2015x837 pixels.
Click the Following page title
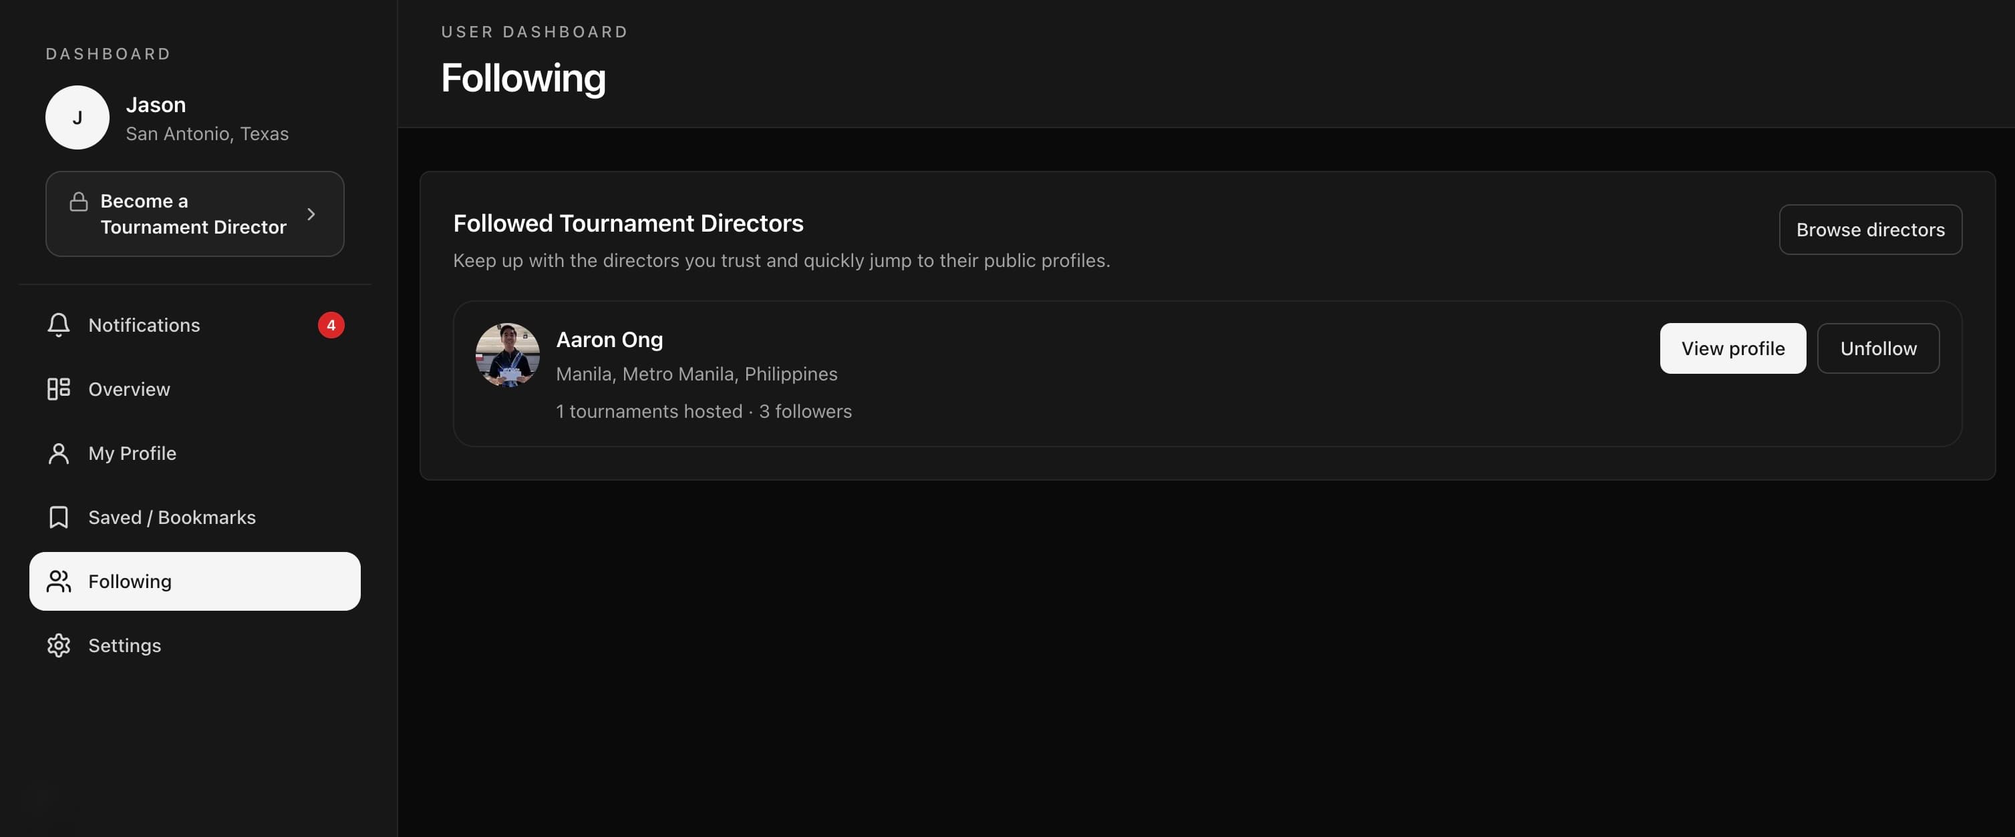[523, 79]
